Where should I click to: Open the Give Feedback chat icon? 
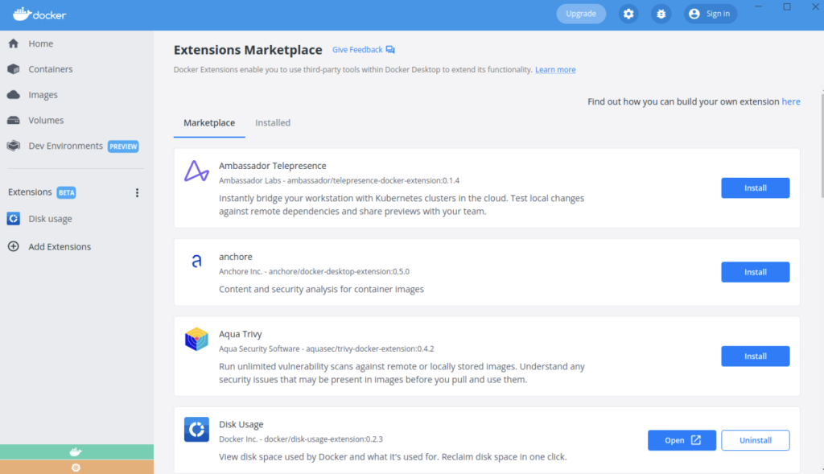(390, 50)
